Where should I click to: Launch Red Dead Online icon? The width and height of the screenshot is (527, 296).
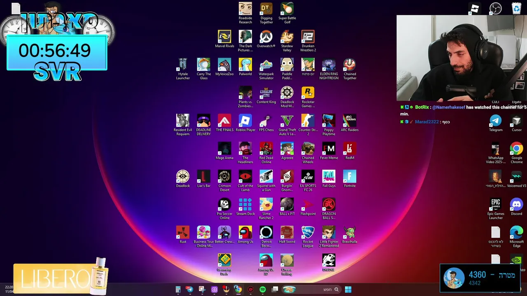click(x=266, y=153)
